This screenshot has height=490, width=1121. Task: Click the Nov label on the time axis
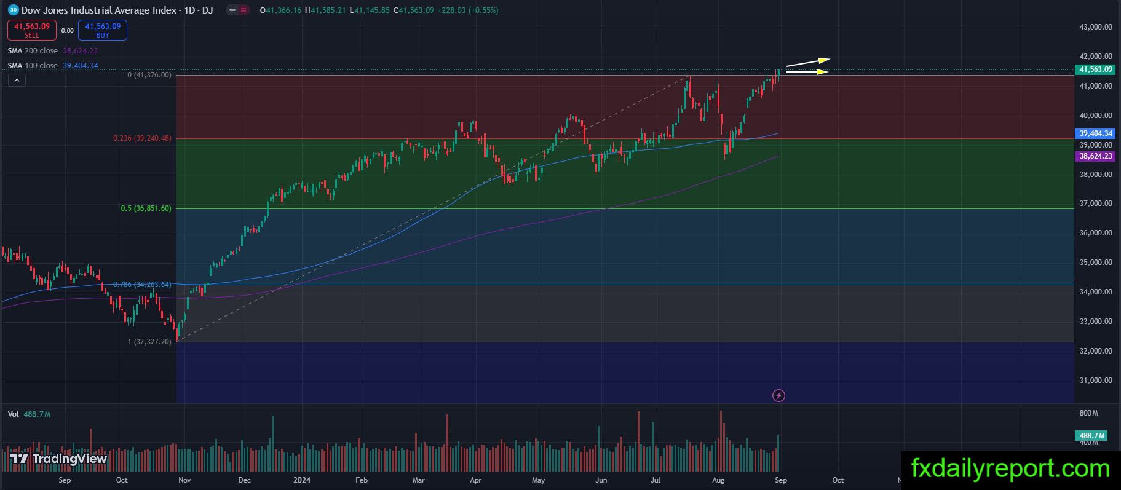coord(184,480)
